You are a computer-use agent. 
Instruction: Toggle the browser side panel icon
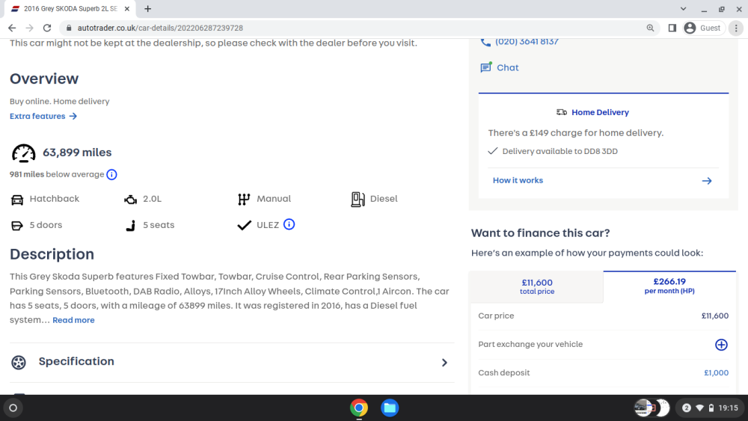(x=672, y=28)
